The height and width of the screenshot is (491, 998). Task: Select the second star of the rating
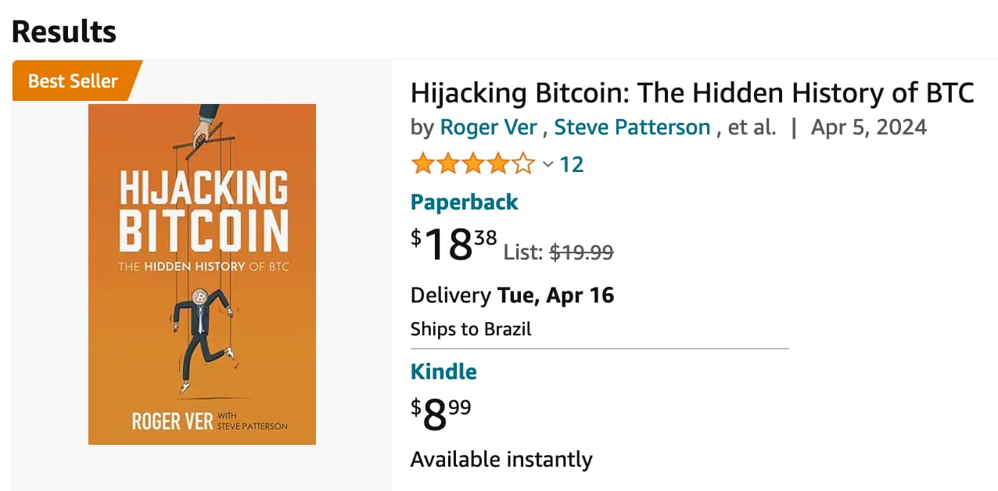click(x=447, y=163)
